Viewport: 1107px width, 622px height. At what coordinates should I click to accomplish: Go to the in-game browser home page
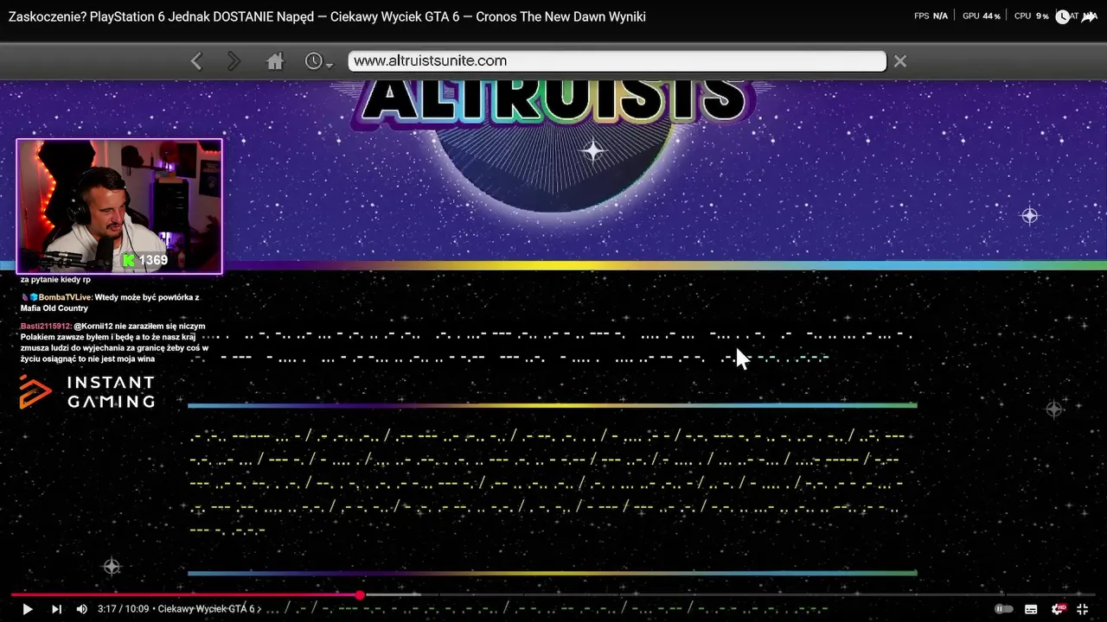[275, 61]
